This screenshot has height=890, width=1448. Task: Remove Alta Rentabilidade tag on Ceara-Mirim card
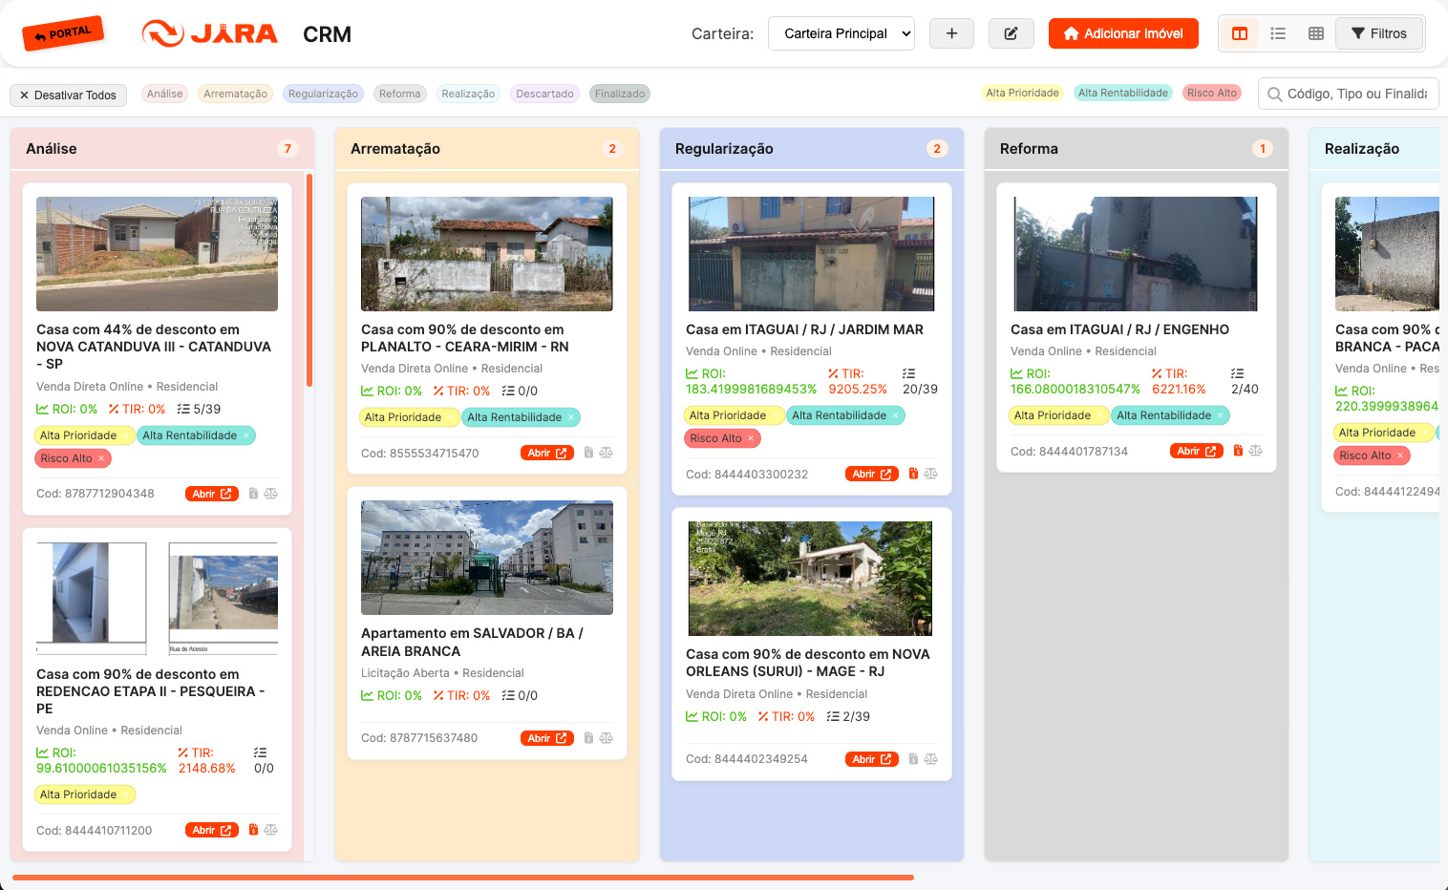570,417
